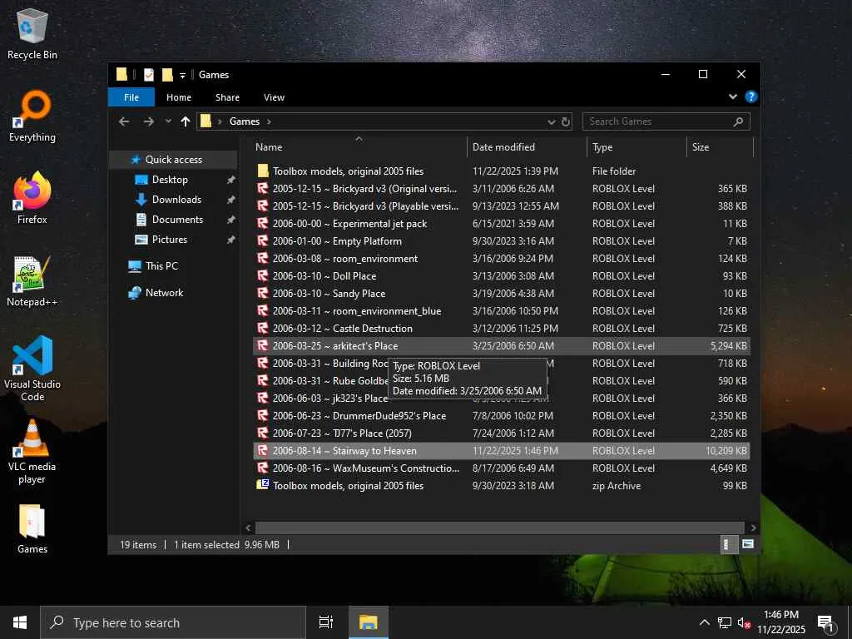This screenshot has width=852, height=639.
Task: Click the Properties quick access toolbar icon
Action: (x=148, y=75)
